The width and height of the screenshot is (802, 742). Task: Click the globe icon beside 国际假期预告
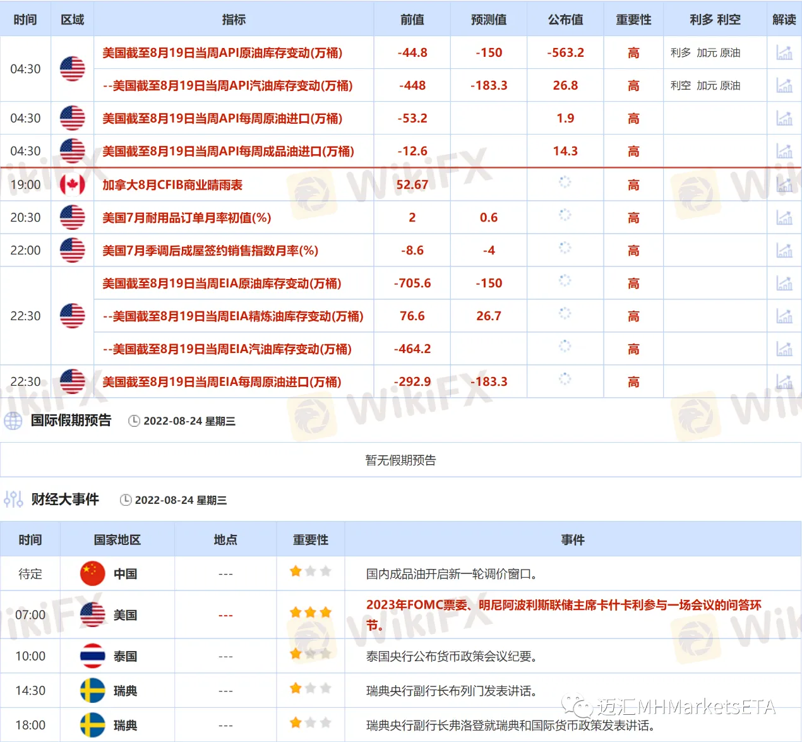point(13,421)
